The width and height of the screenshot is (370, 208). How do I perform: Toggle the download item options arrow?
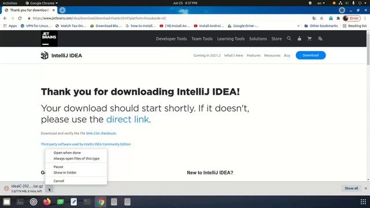point(49,189)
